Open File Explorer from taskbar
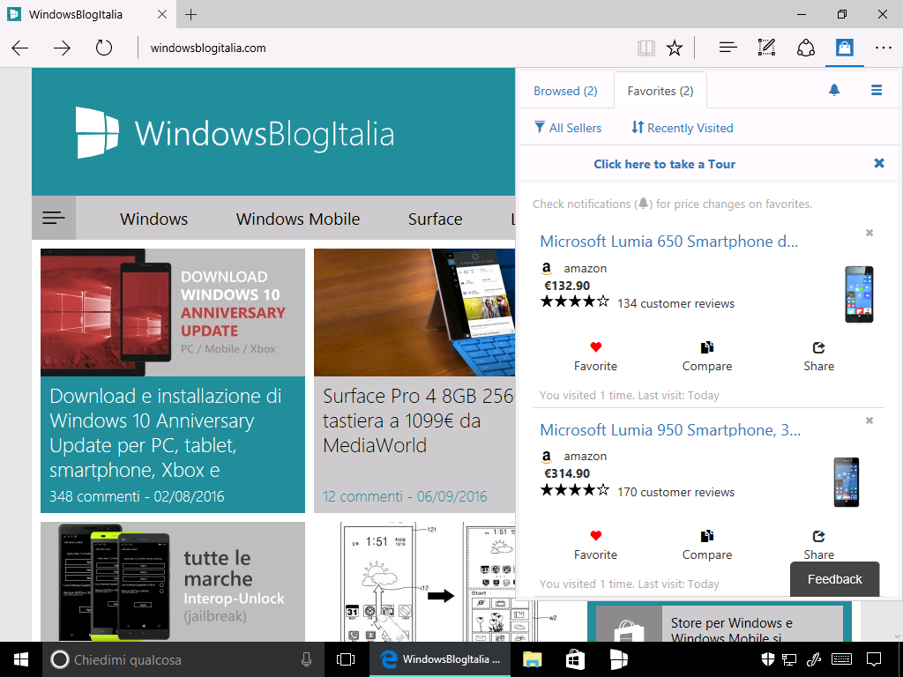Image resolution: width=903 pixels, height=677 pixels. 532,659
